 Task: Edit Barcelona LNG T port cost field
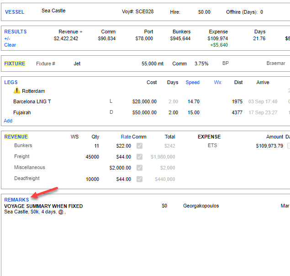pos(144,101)
